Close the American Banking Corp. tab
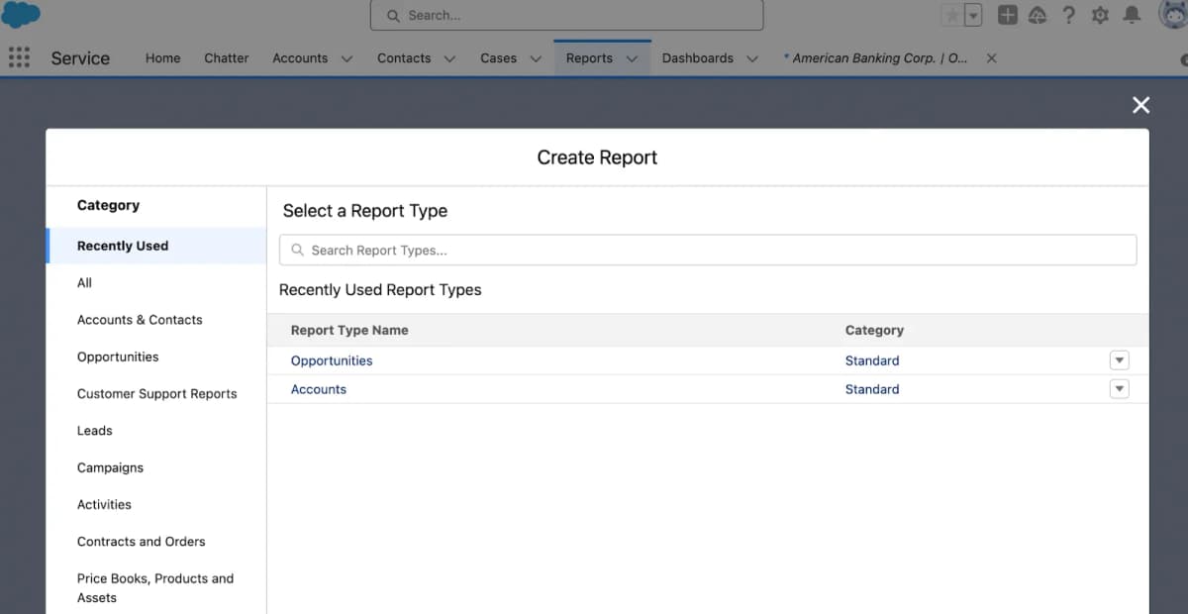Image resolution: width=1188 pixels, height=614 pixels. 991,58
